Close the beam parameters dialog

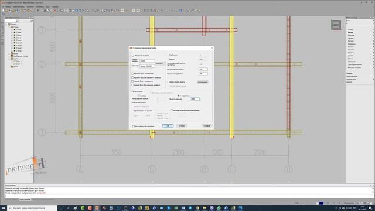click(x=212, y=48)
